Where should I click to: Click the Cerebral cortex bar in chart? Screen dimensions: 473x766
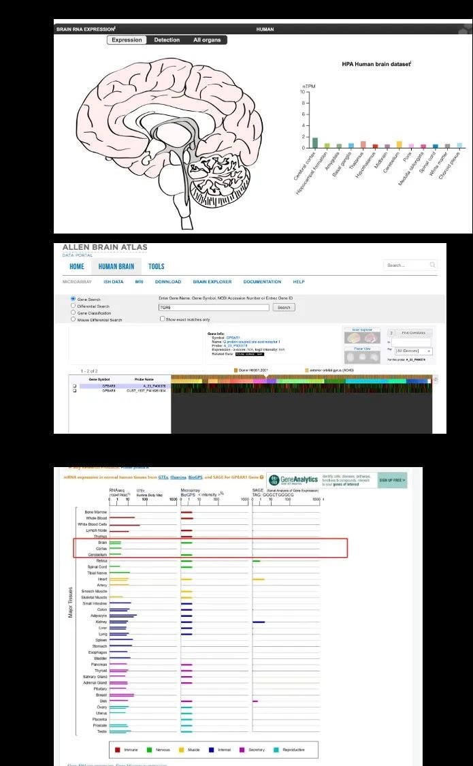click(315, 143)
